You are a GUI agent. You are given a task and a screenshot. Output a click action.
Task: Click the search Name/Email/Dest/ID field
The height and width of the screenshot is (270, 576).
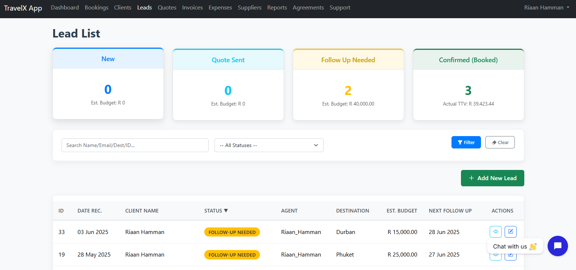coord(135,145)
